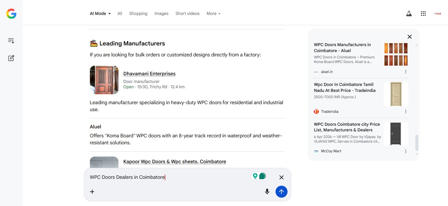Start voice search with microphone
Image resolution: width=448 pixels, height=206 pixels.
(267, 191)
